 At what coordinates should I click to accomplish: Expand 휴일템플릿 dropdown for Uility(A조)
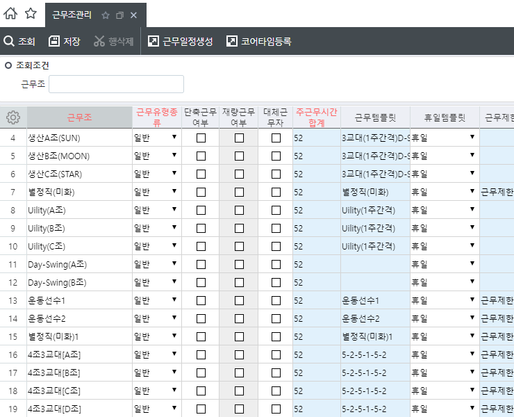pos(472,210)
